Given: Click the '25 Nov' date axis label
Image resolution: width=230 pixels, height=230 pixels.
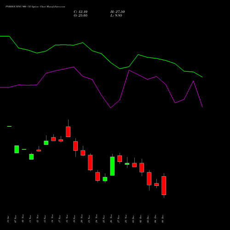Looking at the screenshot, I should click(x=104, y=219).
